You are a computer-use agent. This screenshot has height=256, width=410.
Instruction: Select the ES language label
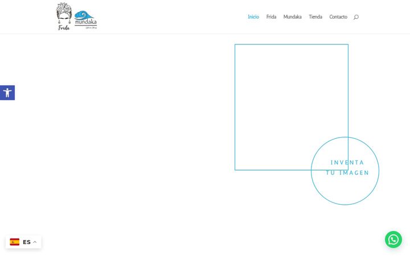point(27,242)
